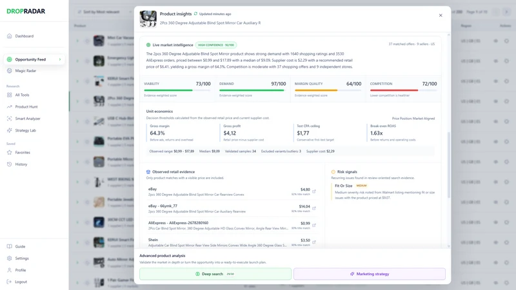Click the blind spot mirror product thumbnail

click(x=148, y=19)
